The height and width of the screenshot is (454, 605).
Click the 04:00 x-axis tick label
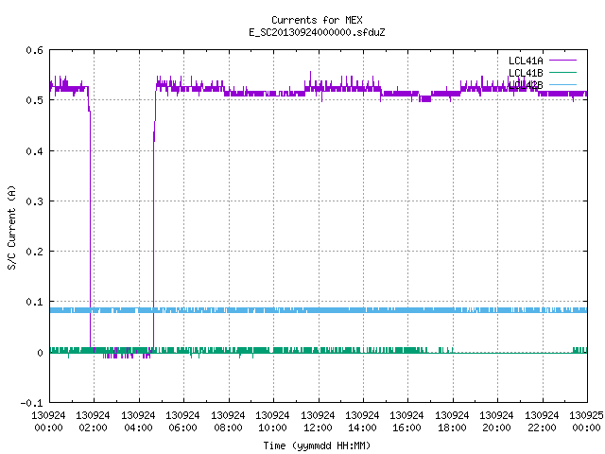pyautogui.click(x=138, y=428)
